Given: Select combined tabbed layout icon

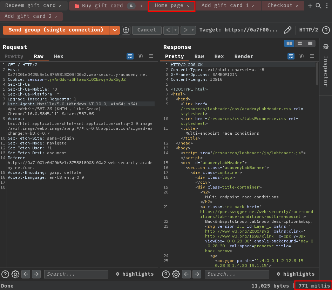Looking at the screenshot, I should click(310, 43).
